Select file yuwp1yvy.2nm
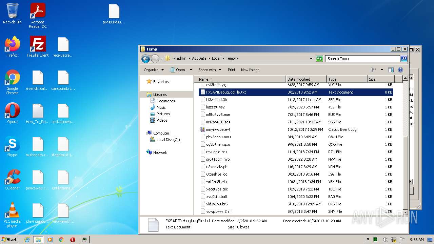Viewport: 434px width, 244px height. point(296,211)
